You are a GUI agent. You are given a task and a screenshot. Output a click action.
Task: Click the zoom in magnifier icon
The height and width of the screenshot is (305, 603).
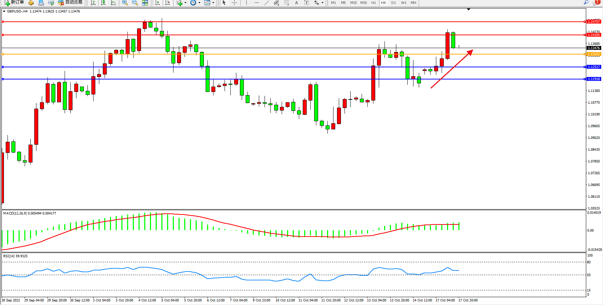[125, 2]
